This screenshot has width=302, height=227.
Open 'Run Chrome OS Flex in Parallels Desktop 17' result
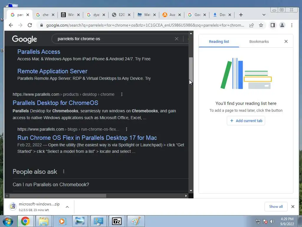click(x=87, y=138)
